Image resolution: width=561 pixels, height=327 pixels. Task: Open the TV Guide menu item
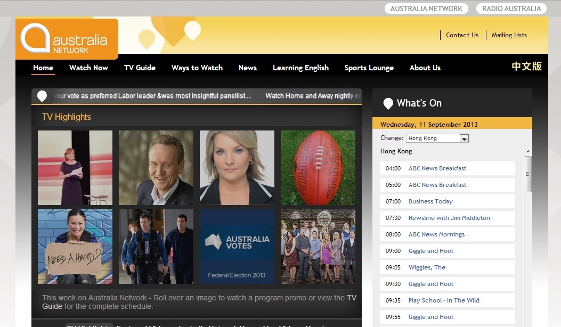tap(140, 68)
